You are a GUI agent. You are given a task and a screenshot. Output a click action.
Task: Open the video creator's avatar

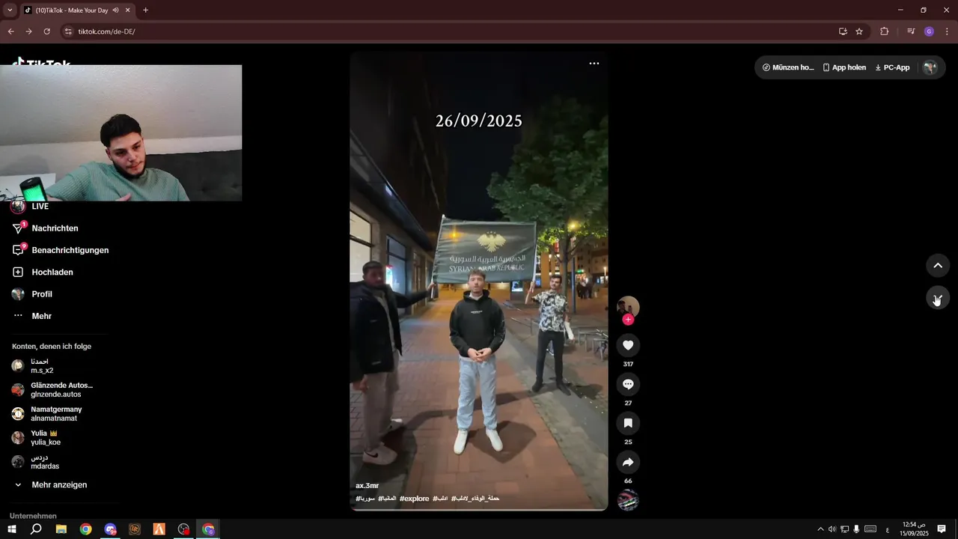(628, 307)
